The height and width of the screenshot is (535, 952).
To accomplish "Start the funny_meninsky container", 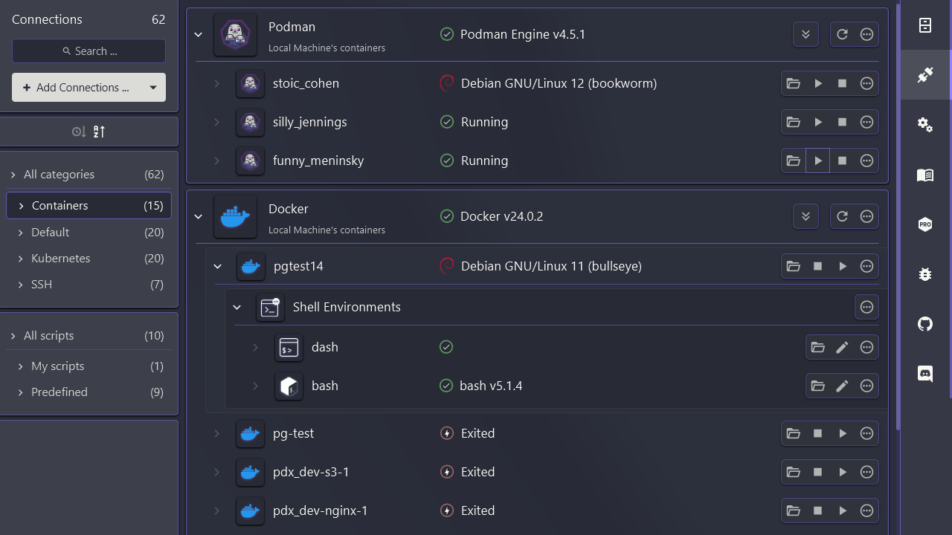I will coord(818,160).
